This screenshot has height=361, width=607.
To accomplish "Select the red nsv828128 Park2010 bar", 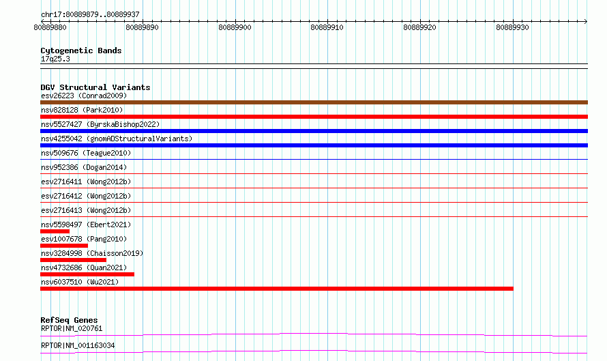I will coord(314,117).
